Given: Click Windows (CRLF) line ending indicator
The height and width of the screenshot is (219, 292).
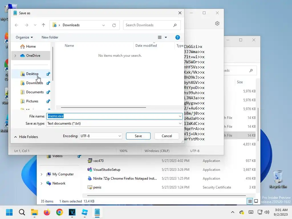Looking at the screenshot, I should tap(157, 151).
